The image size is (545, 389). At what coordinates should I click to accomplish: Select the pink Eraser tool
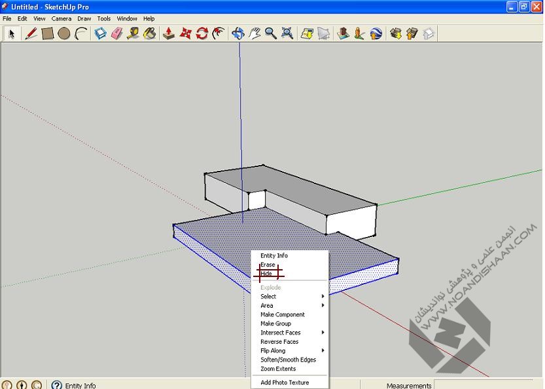pyautogui.click(x=116, y=33)
